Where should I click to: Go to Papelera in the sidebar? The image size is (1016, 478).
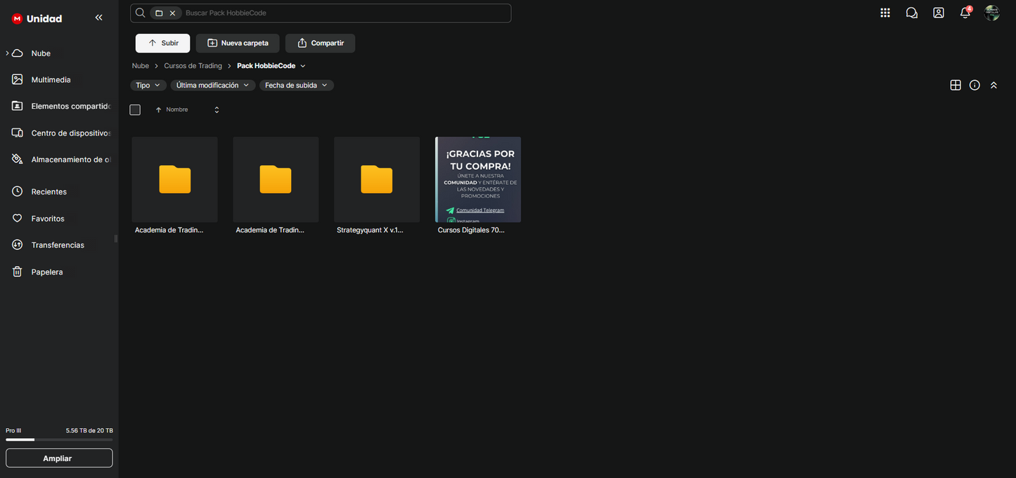pyautogui.click(x=46, y=272)
